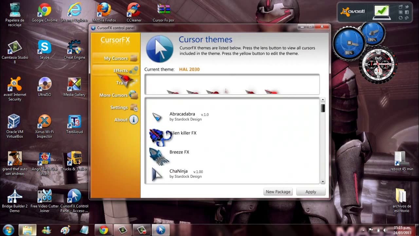The height and width of the screenshot is (236, 419).
Task: Show hidden system tray icons
Action: pos(363,230)
